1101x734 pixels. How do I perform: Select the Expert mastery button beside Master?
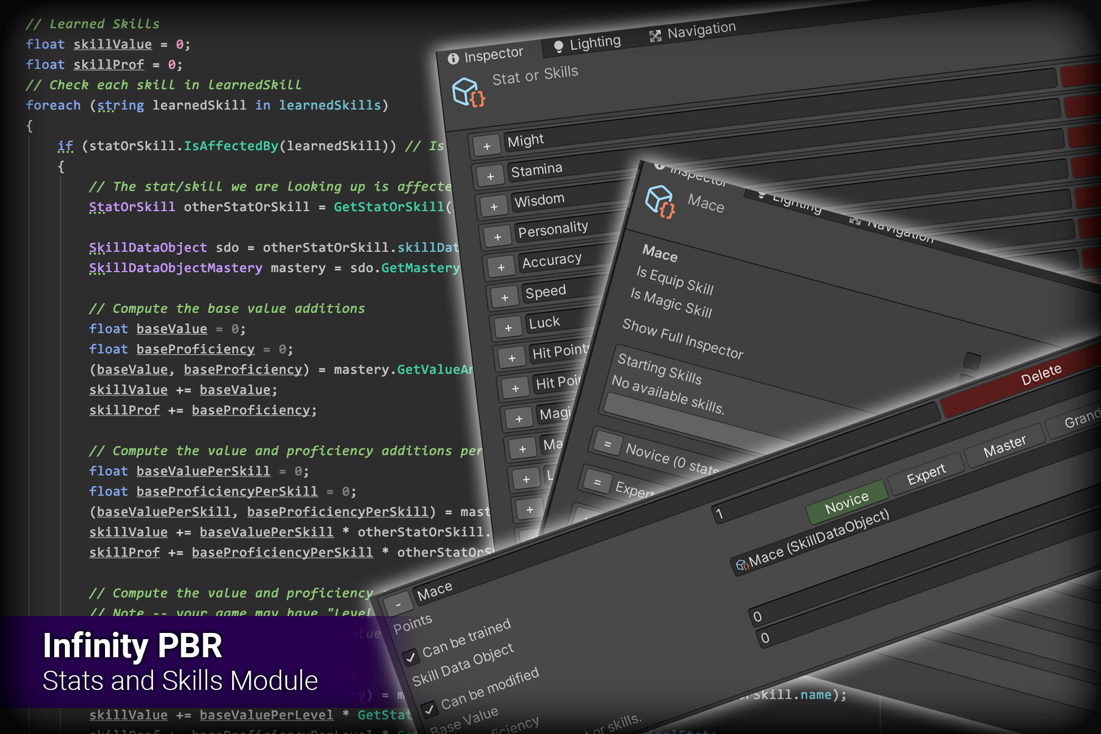926,474
